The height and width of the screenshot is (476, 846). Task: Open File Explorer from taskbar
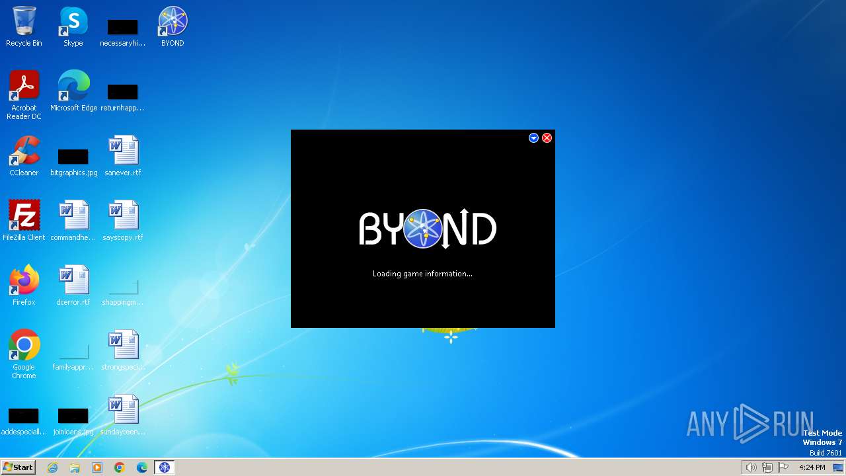75,467
